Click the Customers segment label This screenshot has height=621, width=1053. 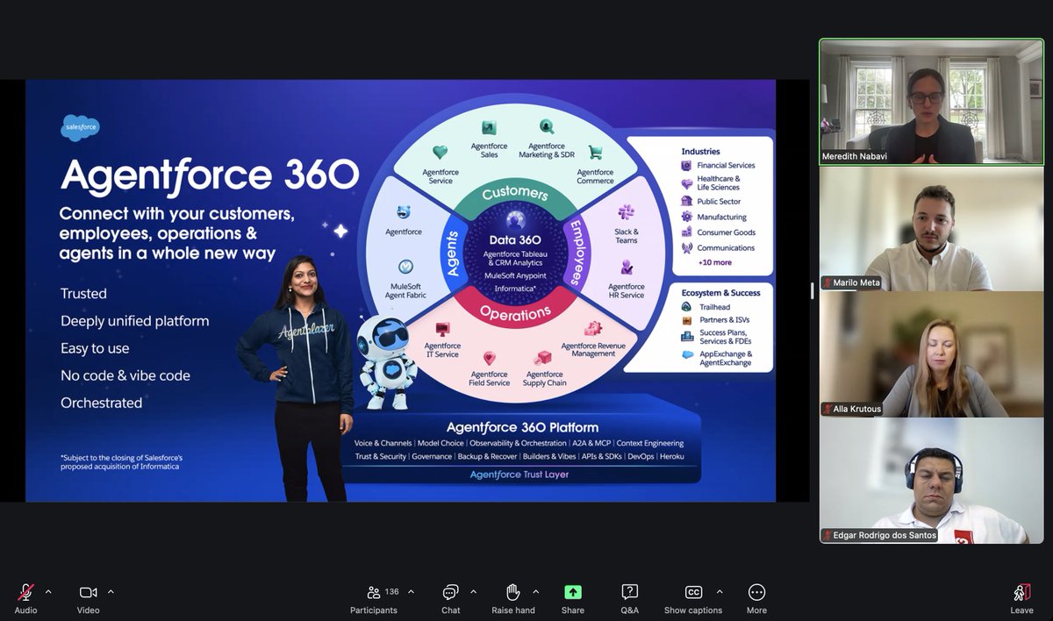coord(515,194)
